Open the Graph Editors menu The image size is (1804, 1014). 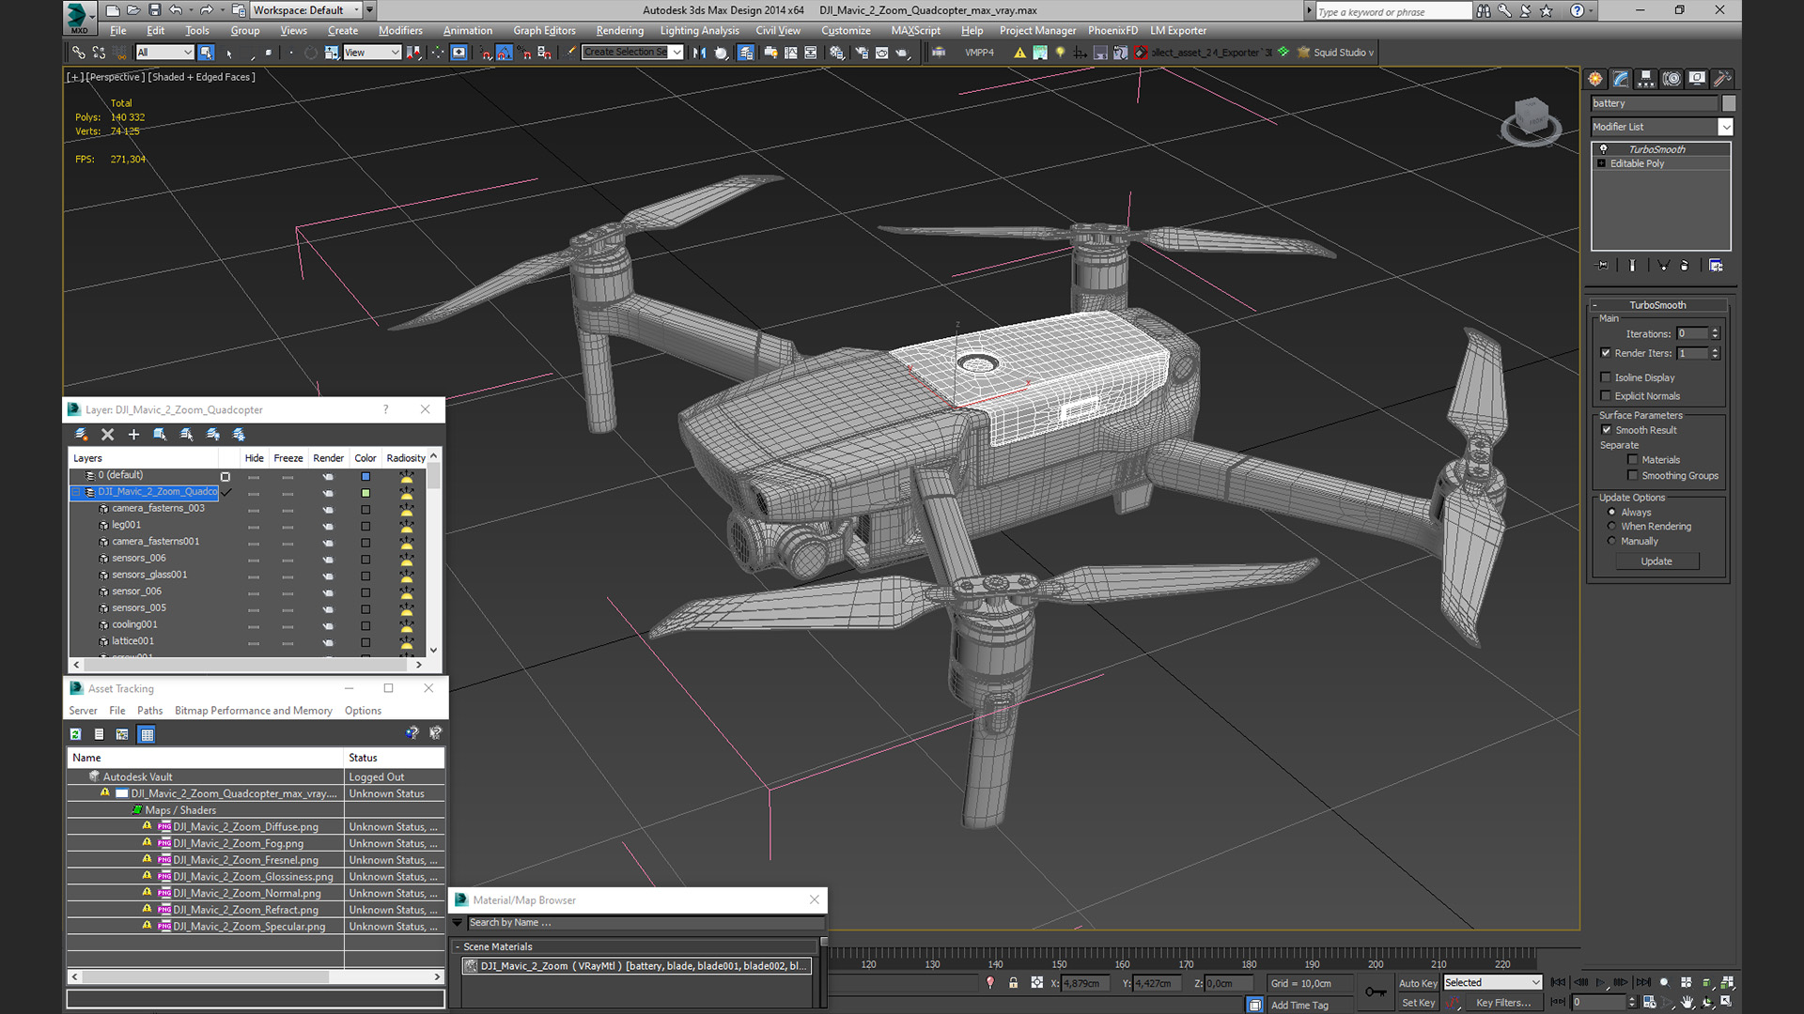[544, 31]
